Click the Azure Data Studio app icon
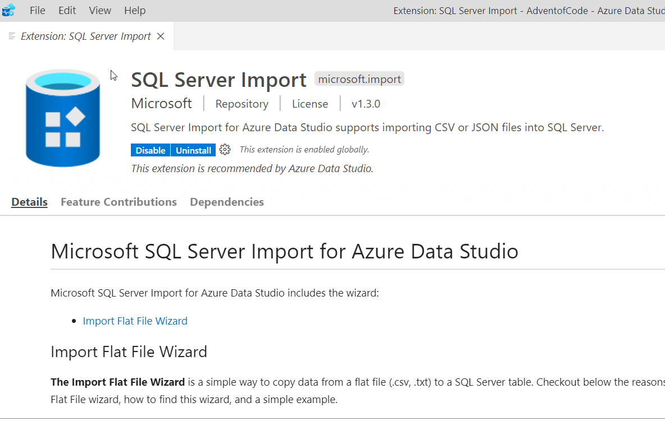 click(8, 10)
